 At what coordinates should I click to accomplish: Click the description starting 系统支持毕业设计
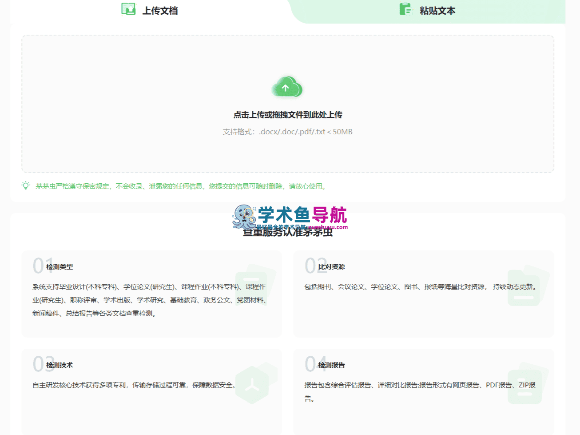pyautogui.click(x=150, y=300)
